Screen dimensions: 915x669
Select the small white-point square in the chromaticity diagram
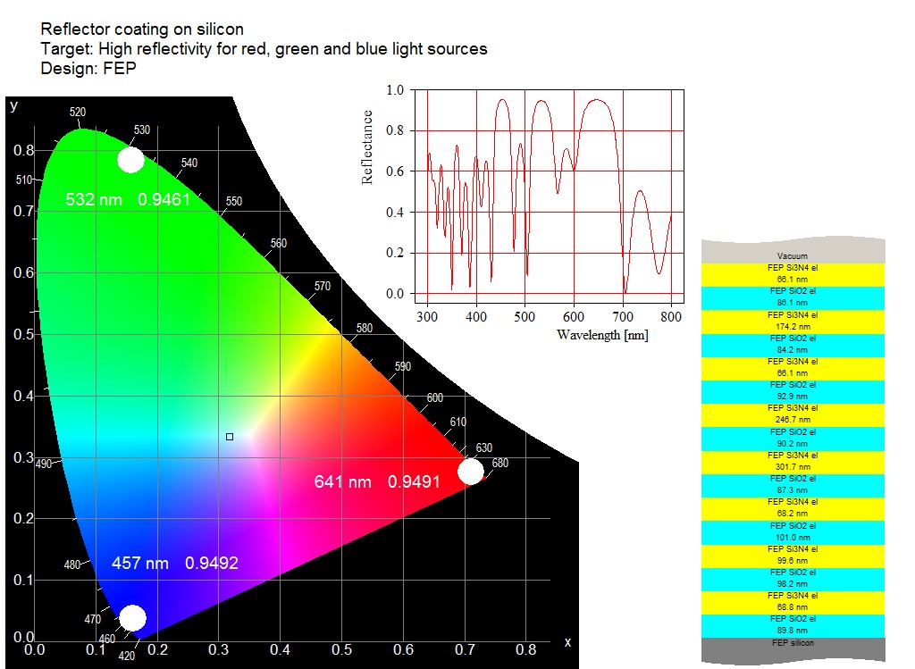[230, 436]
